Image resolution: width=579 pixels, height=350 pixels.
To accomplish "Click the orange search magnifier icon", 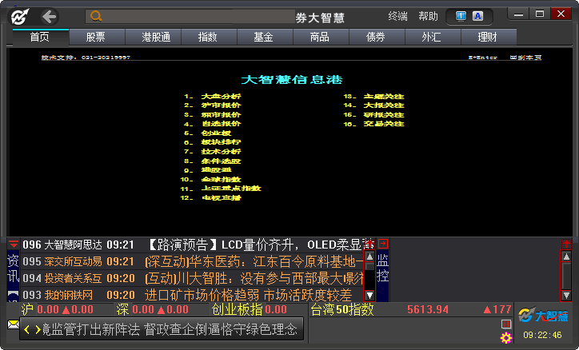I will [x=96, y=16].
